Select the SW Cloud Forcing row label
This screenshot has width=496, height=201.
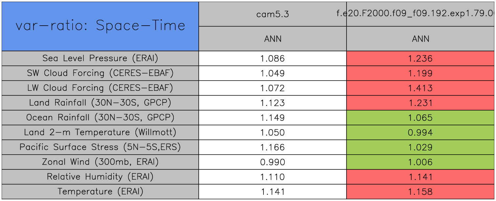tap(100, 73)
